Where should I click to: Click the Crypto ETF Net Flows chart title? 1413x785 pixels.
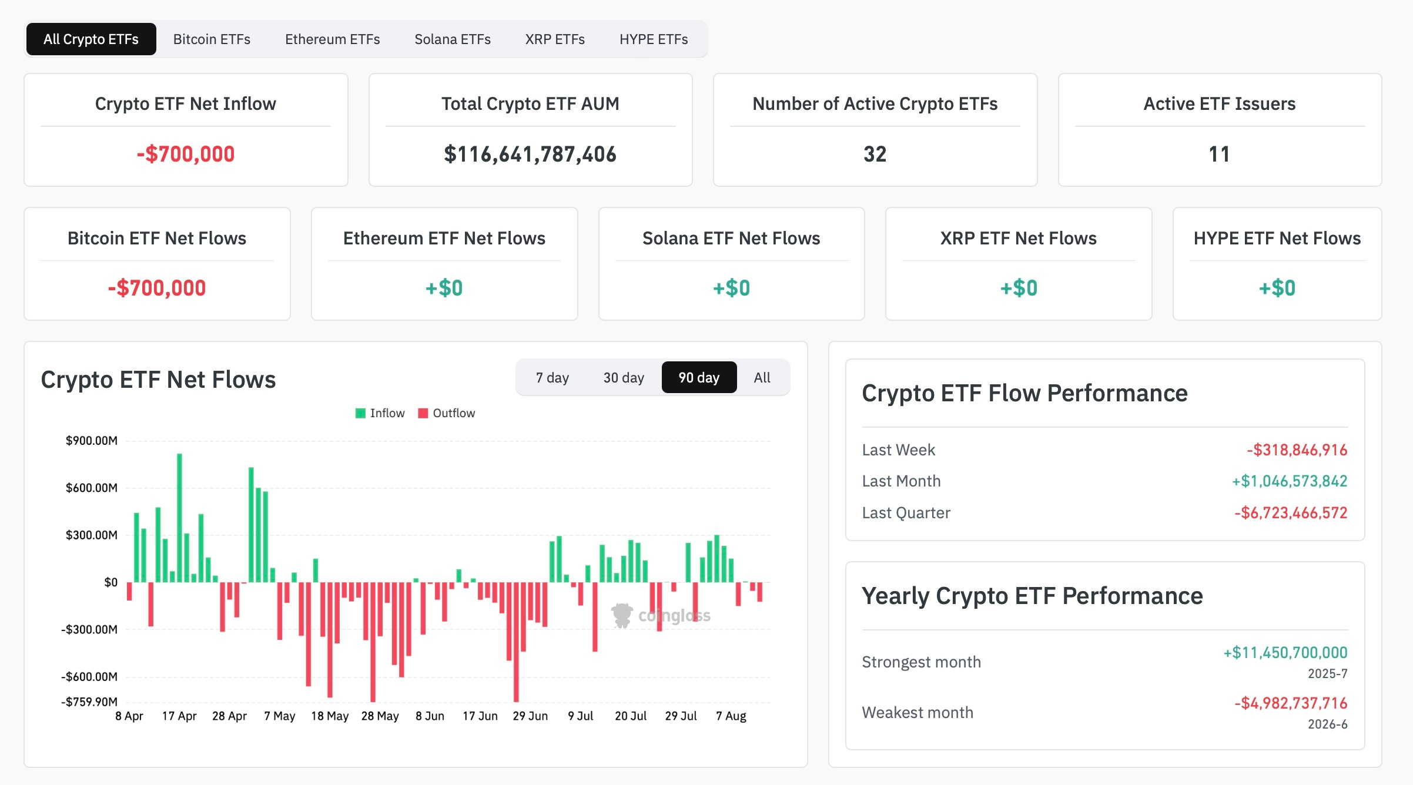pos(158,380)
